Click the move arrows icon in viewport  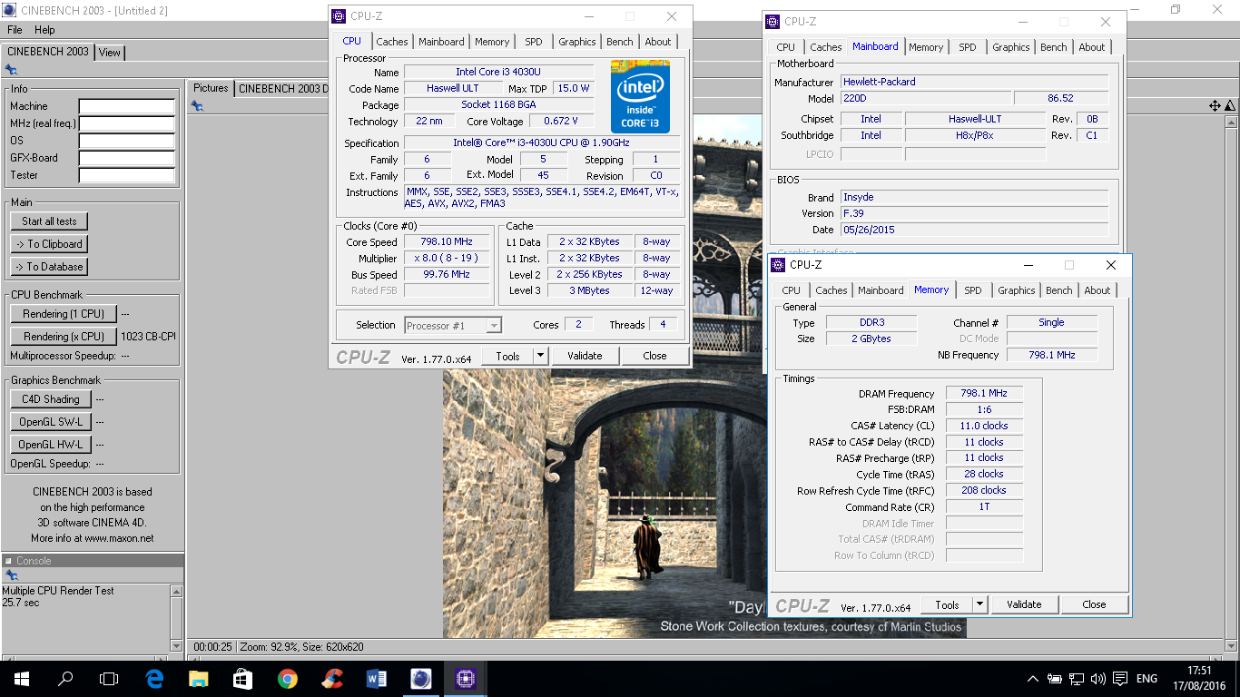(1215, 106)
